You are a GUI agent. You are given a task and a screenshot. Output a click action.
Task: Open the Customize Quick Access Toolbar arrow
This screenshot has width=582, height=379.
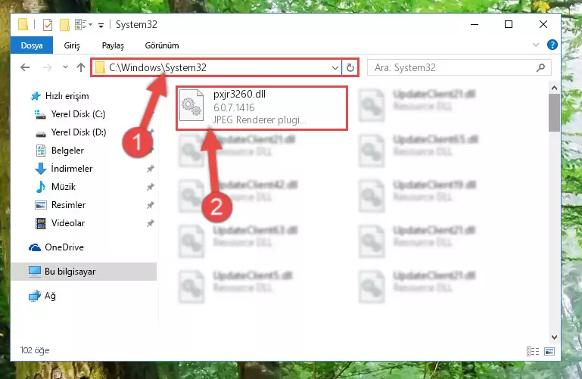101,25
